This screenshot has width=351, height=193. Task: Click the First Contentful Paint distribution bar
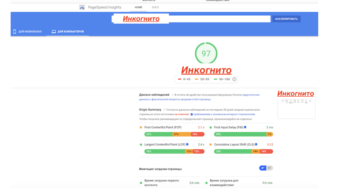[x=174, y=134]
